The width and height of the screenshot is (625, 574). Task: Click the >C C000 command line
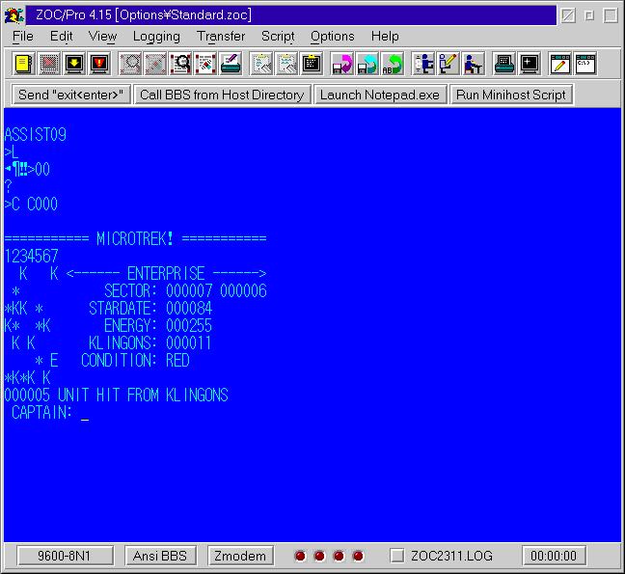click(x=31, y=205)
